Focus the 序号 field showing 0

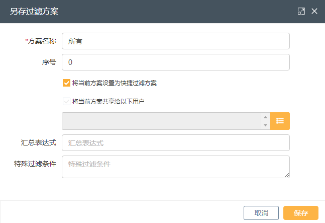point(176,62)
